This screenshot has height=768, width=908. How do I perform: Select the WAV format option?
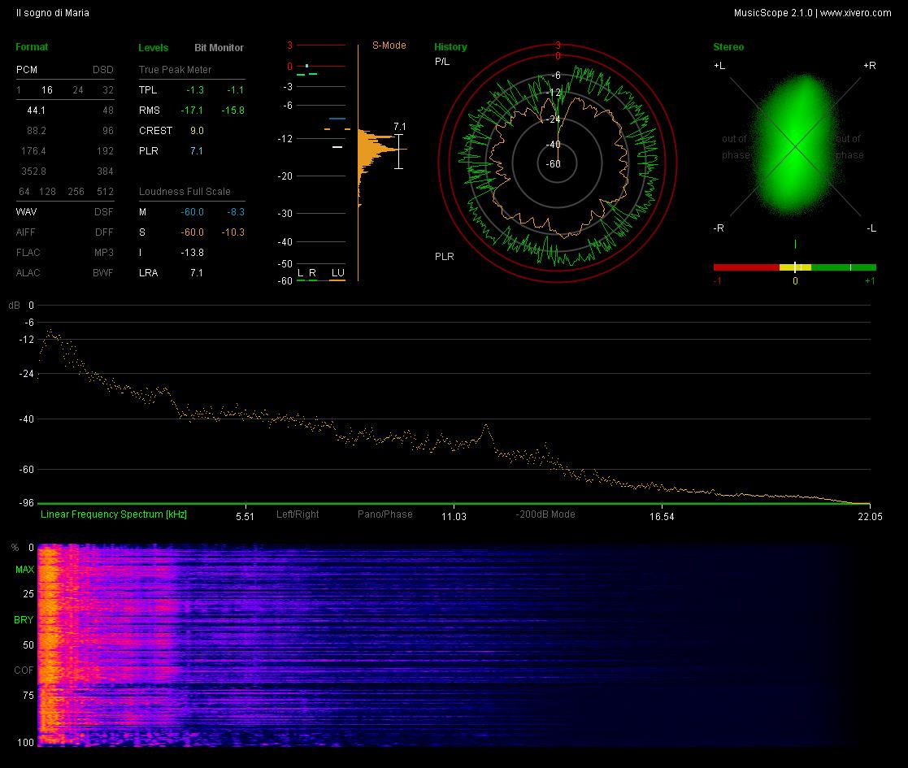click(x=26, y=212)
